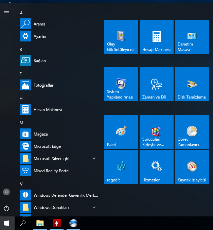Click the Microsoft Silverlight folder icon
Viewport: 213px width, 230px height.
[25, 158]
